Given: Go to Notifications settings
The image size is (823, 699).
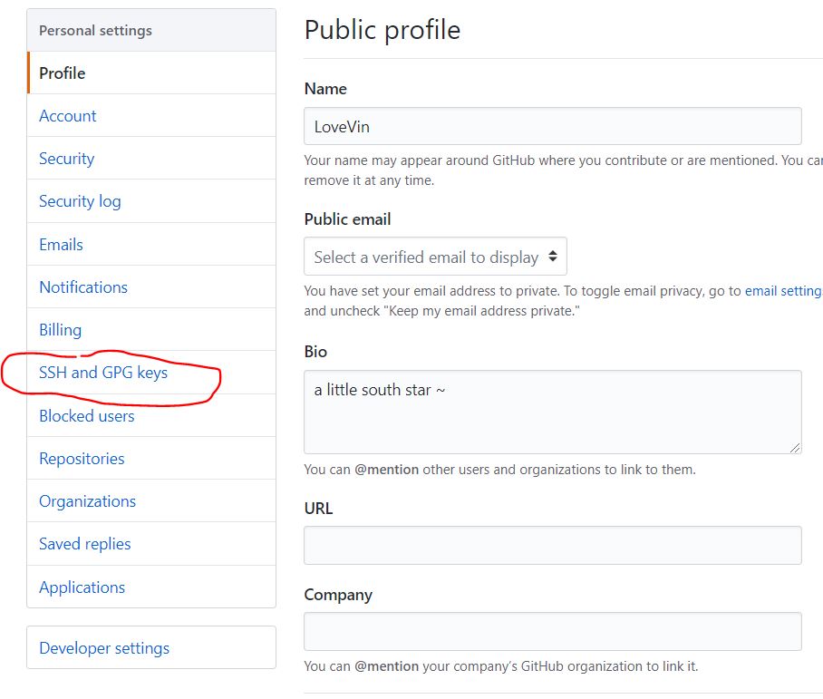Looking at the screenshot, I should [x=83, y=287].
